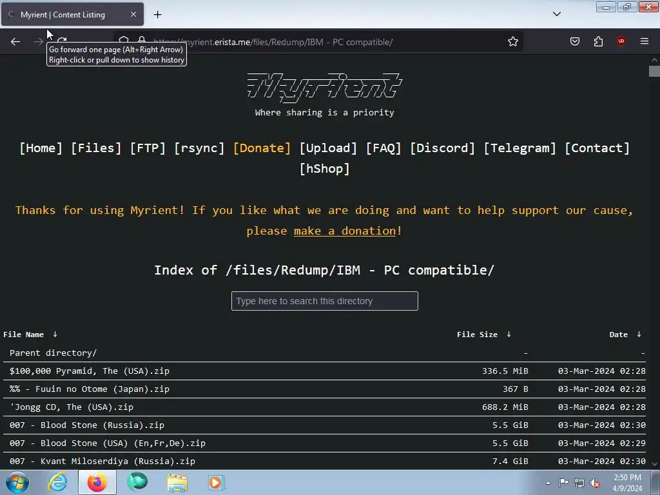Click the site lock icon in address bar
The height and width of the screenshot is (495, 660).
(142, 41)
